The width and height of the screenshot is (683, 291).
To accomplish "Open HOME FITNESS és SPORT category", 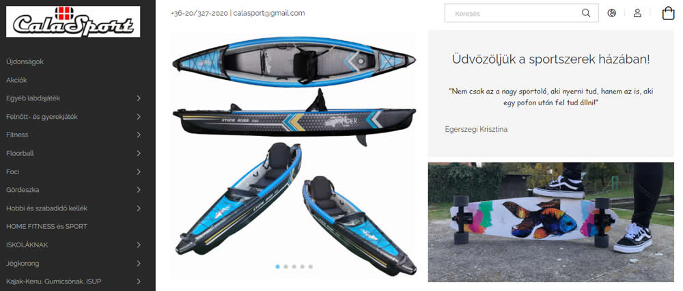I will tap(46, 227).
